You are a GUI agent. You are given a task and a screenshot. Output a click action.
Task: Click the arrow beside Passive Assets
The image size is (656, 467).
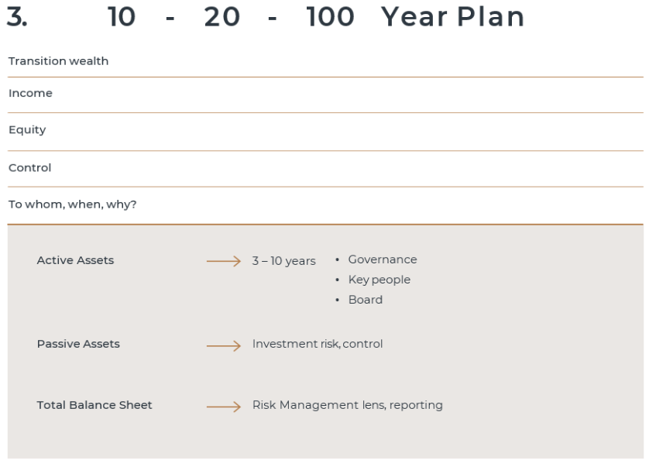click(223, 345)
